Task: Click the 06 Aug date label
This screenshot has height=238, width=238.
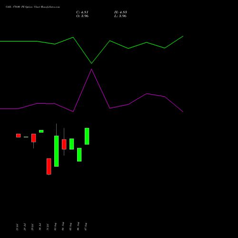Action: point(78,226)
